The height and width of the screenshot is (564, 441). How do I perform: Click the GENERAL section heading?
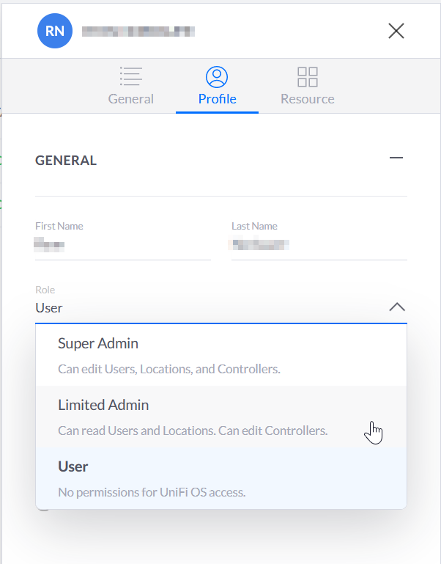point(66,161)
